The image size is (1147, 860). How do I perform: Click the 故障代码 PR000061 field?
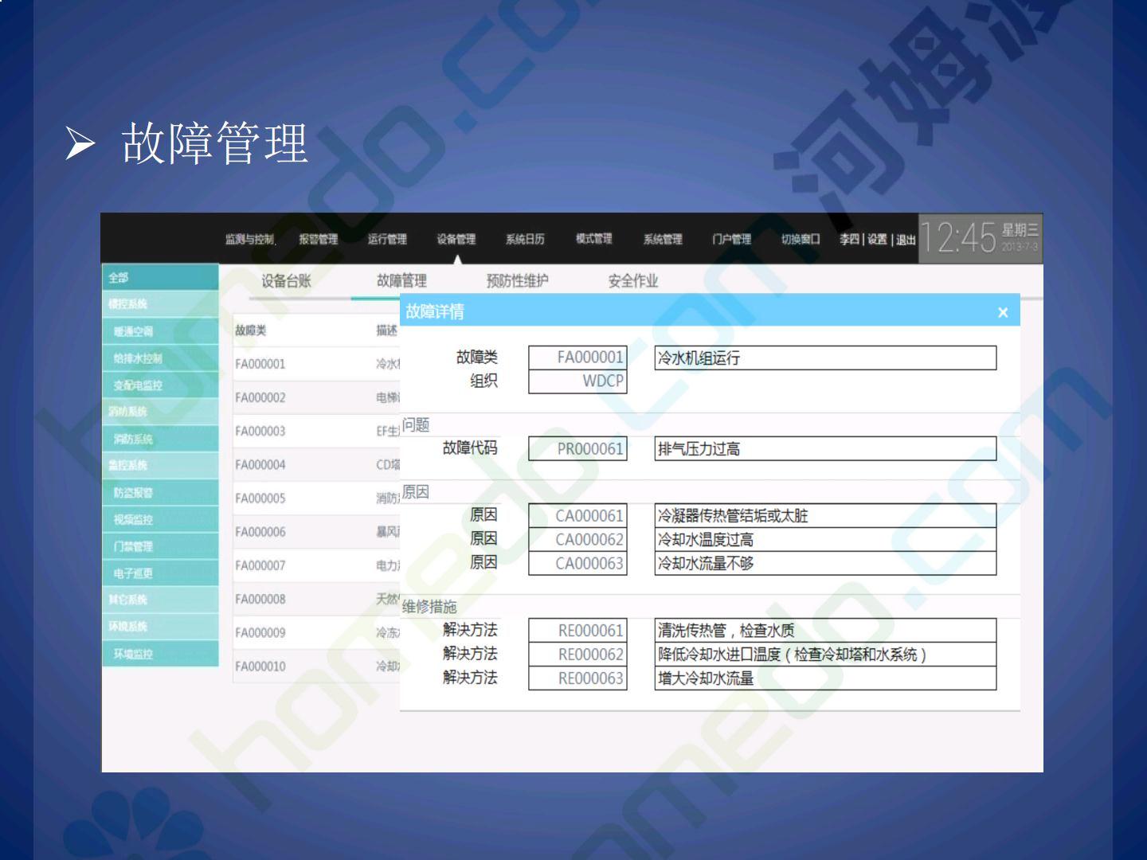pos(577,449)
